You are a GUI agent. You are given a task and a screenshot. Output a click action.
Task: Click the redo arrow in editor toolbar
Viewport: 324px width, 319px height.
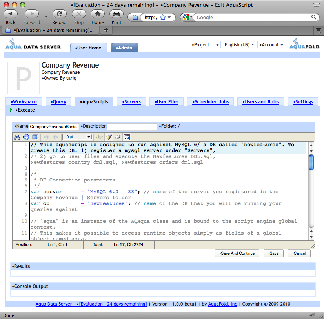tap(56, 137)
